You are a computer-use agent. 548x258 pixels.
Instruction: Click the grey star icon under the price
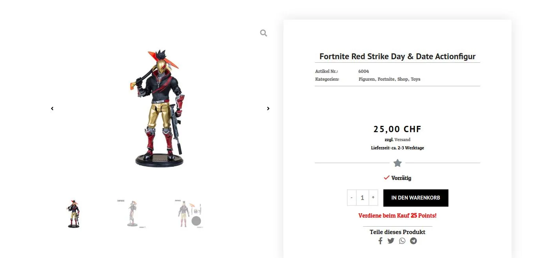(397, 163)
